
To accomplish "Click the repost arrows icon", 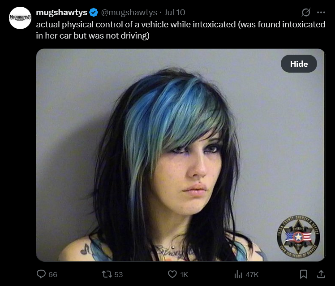I will (x=107, y=274).
